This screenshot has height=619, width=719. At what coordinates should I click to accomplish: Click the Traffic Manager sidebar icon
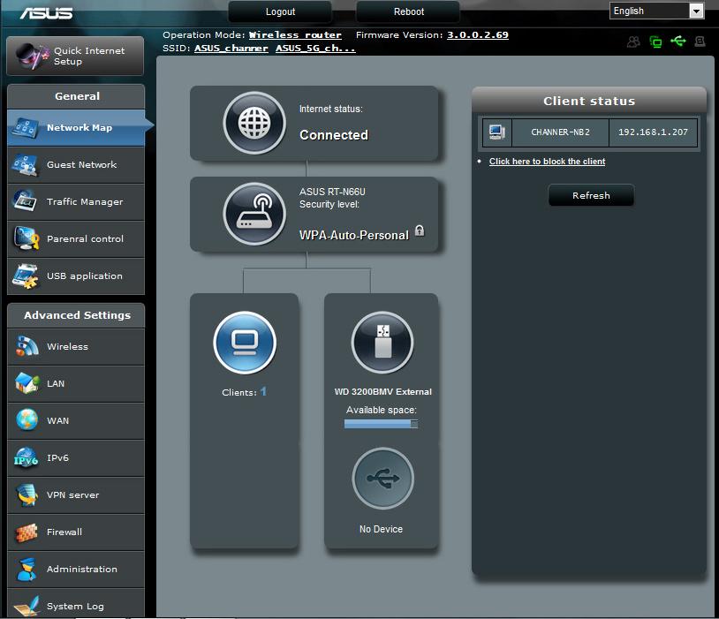pos(26,201)
